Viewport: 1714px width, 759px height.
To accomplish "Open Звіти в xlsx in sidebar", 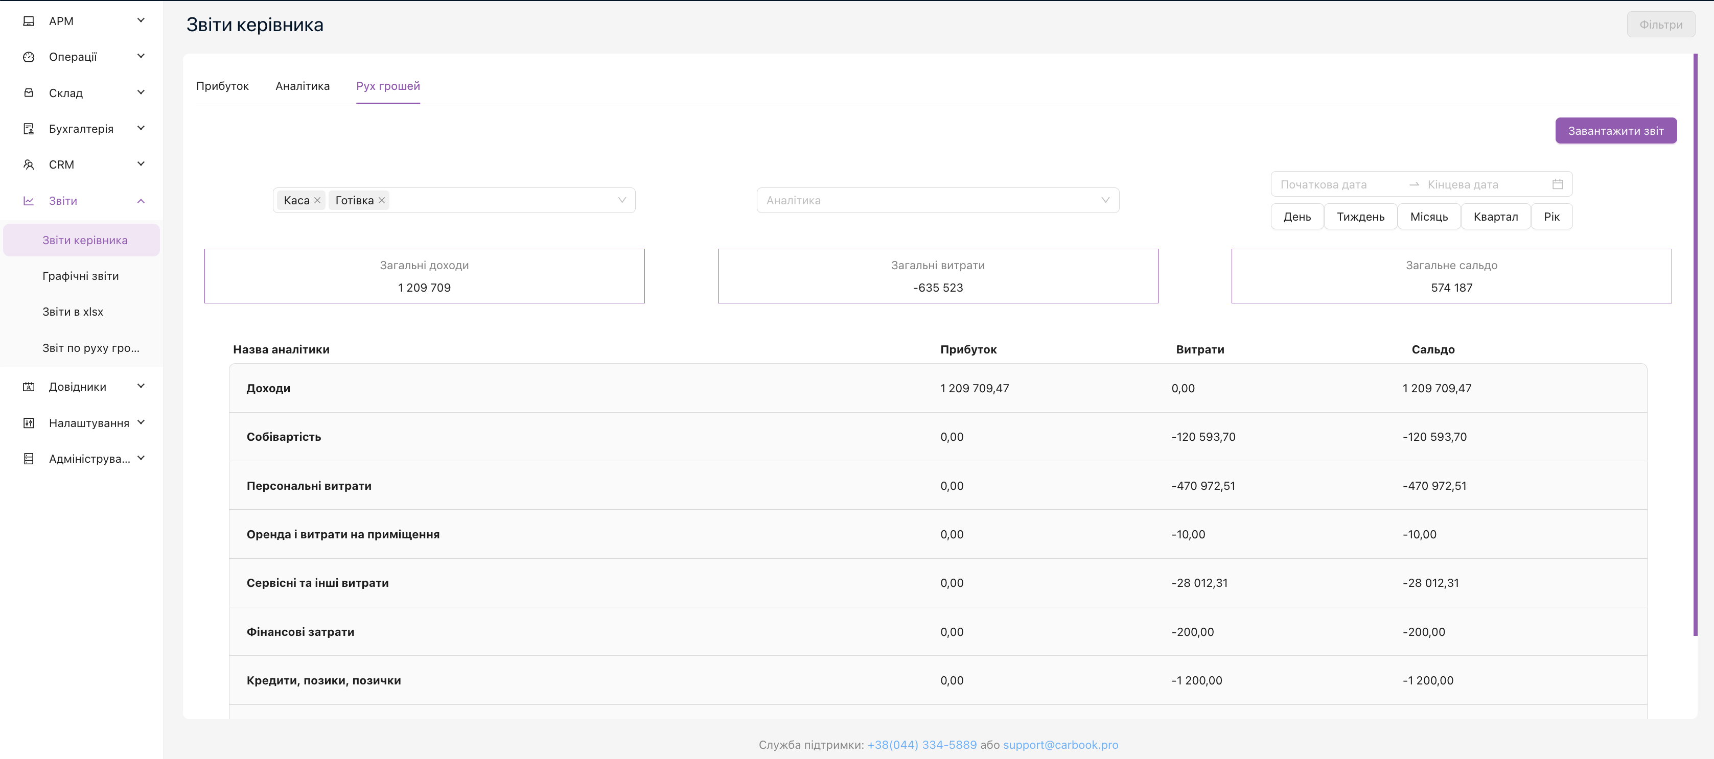I will coord(73,312).
